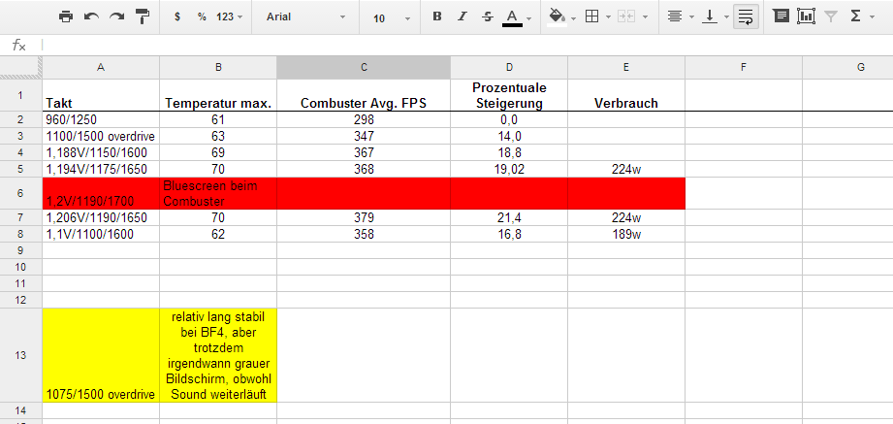The width and height of the screenshot is (893, 424).
Task: Click the '1,188V/1150/1600' cell
Action: (101, 152)
